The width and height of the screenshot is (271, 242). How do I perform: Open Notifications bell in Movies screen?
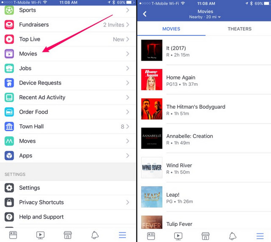click(x=233, y=236)
